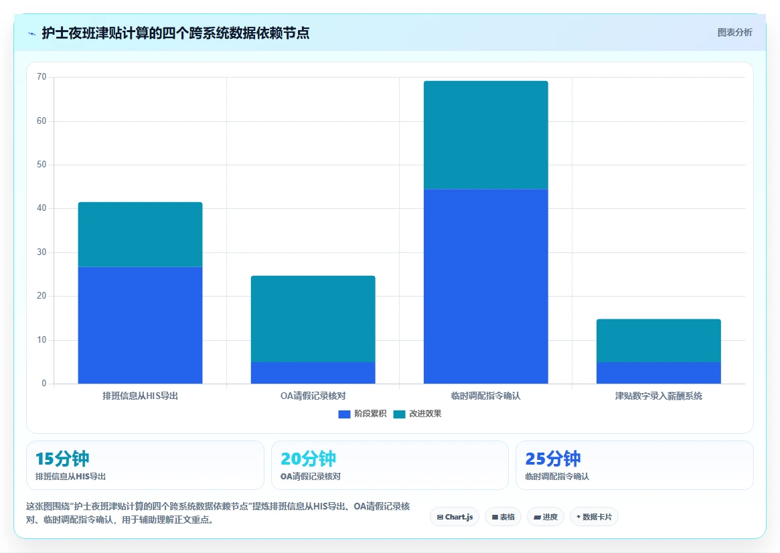This screenshot has height=553, width=780.
Task: Click the OA请假记录核对 caption under 20分钟
Action: point(311,477)
